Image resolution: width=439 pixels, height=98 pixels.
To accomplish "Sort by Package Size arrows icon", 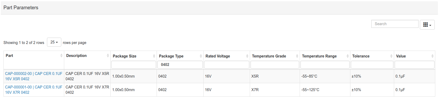I will (154, 56).
